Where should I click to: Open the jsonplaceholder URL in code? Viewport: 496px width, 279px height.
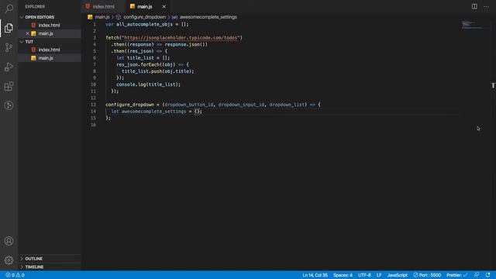181,38
